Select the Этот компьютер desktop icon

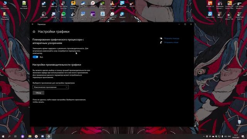(5, 5)
